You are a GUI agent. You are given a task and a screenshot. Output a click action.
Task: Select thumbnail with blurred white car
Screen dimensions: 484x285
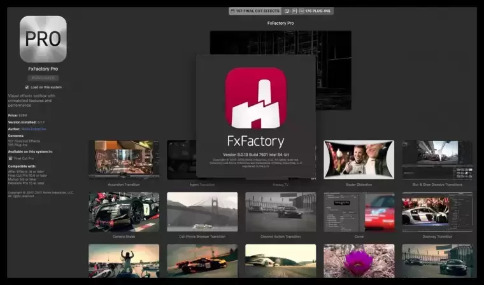tap(281, 261)
